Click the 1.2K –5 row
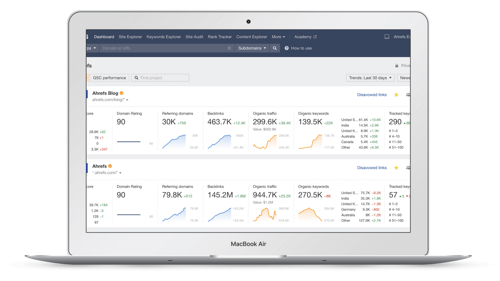The width and height of the screenshot is (500, 281). coord(97,211)
